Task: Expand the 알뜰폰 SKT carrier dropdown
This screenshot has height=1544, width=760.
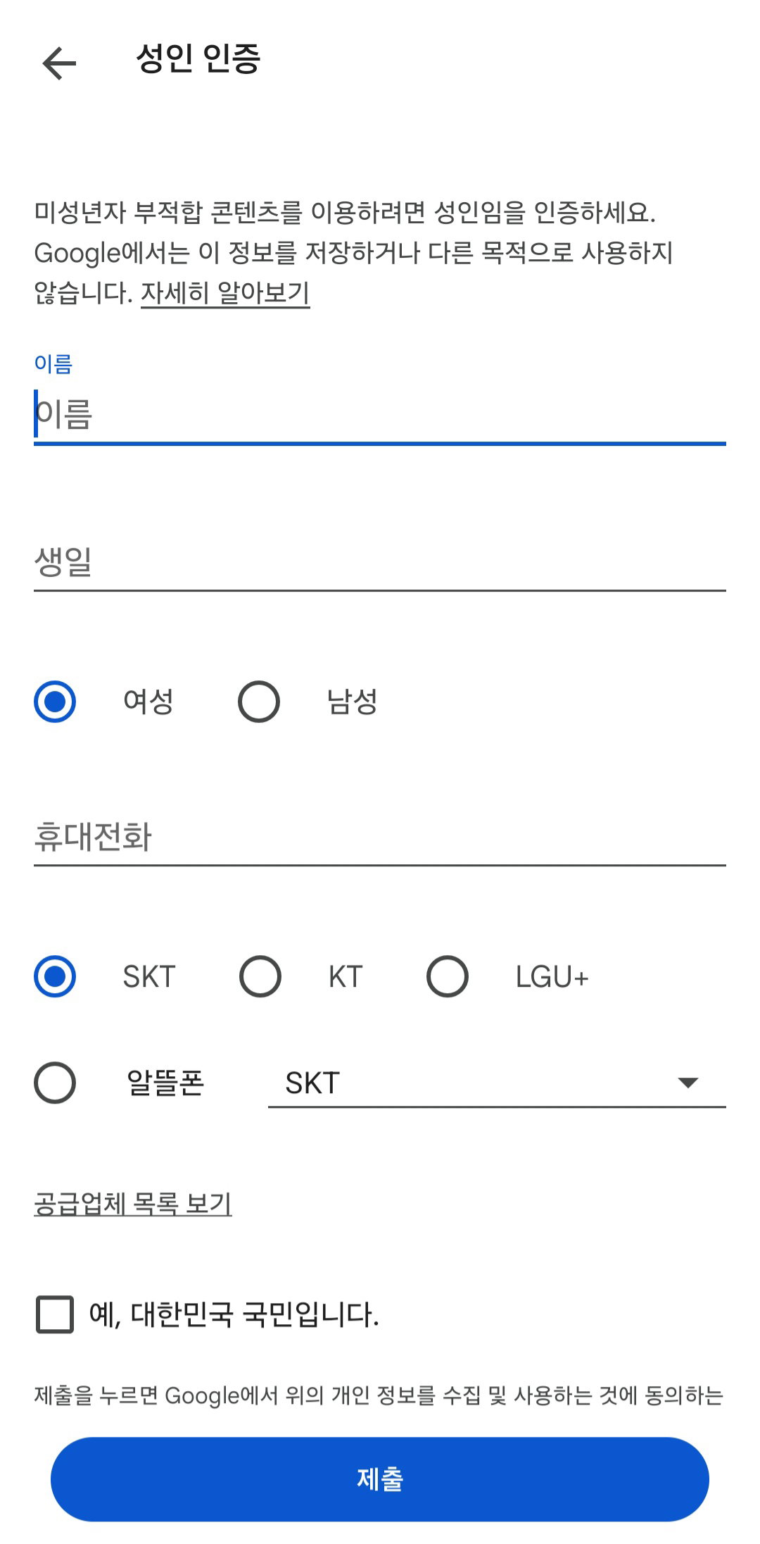Action: click(x=497, y=1083)
